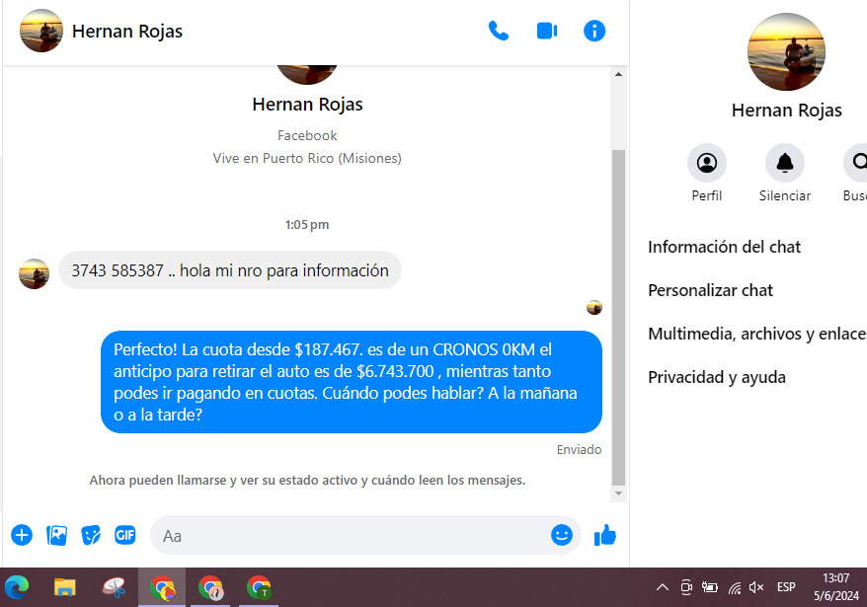Click the Facebook label under the name
867x607 pixels.
click(307, 135)
